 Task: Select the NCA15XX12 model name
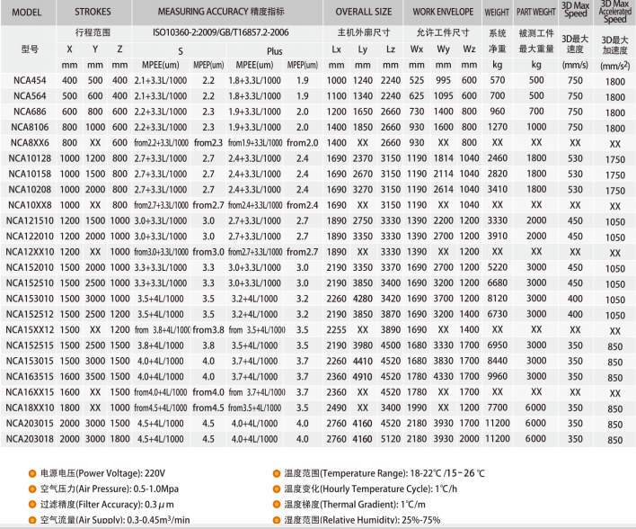(30, 329)
